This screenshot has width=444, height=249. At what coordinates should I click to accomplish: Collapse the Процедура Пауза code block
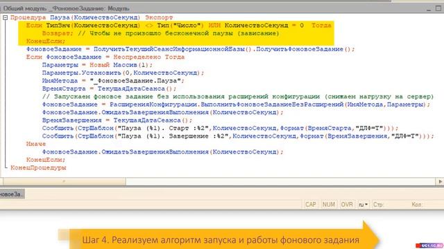[5, 18]
